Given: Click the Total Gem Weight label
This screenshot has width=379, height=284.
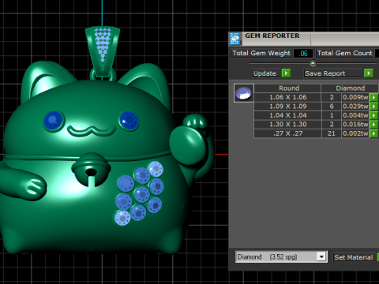Looking at the screenshot, I should 261,53.
